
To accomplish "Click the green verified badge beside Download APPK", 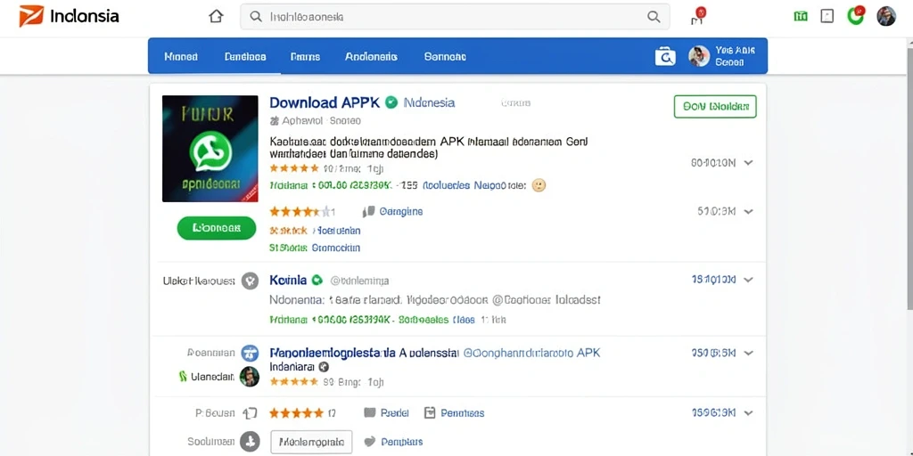I will click(x=391, y=103).
